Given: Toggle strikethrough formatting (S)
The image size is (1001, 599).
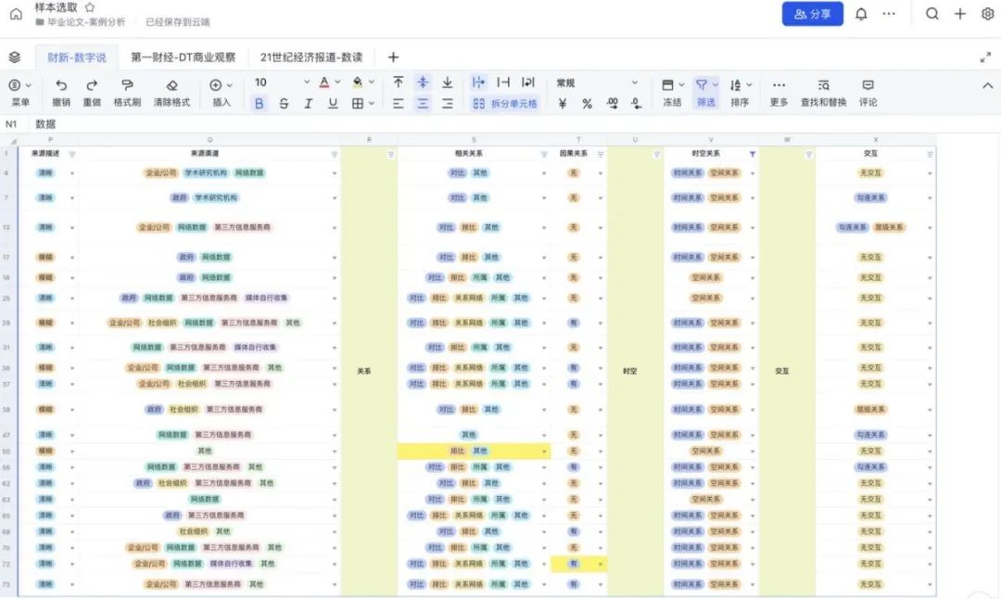Looking at the screenshot, I should pos(284,104).
